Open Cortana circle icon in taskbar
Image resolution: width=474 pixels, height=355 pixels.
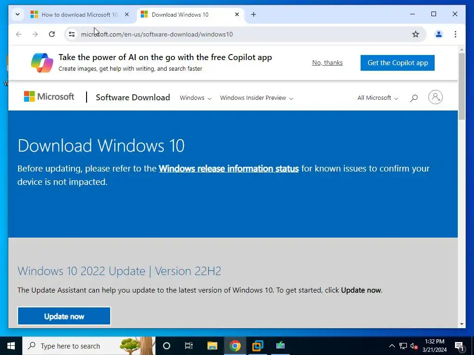167,346
